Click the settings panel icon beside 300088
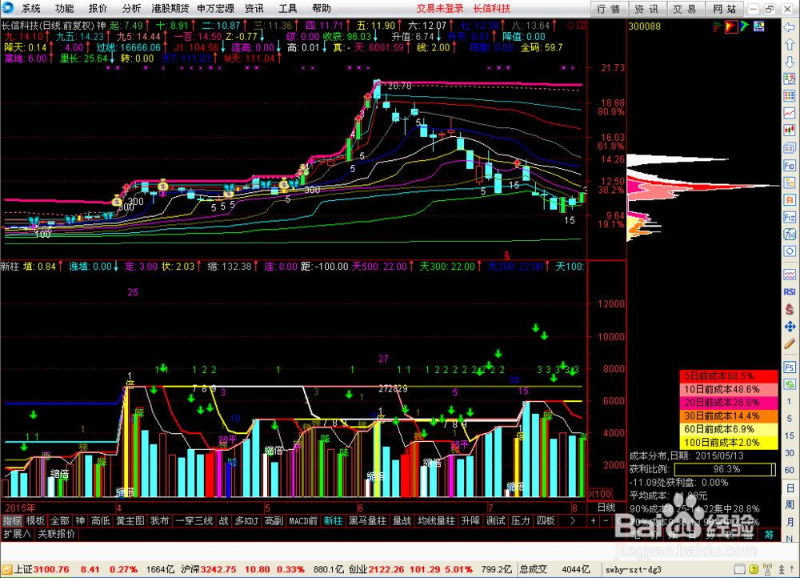Image resolution: width=800 pixels, height=578 pixels. click(758, 26)
